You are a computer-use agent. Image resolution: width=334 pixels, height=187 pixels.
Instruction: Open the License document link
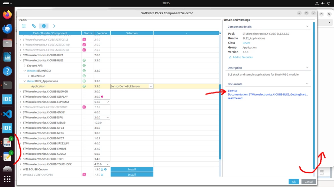pos(232,91)
